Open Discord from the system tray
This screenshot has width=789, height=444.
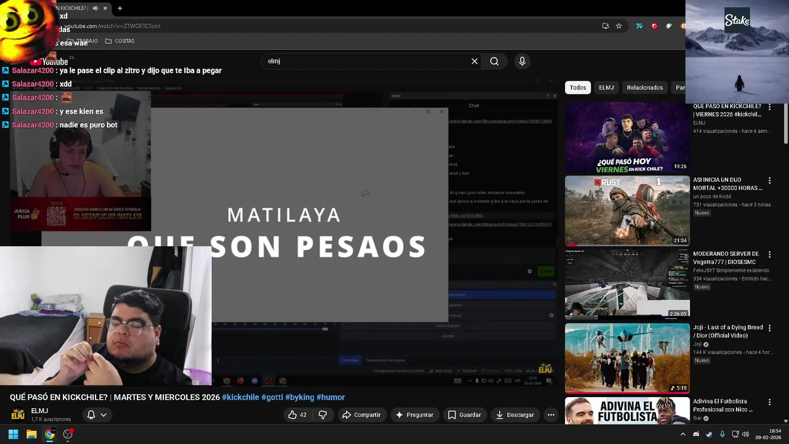696,434
